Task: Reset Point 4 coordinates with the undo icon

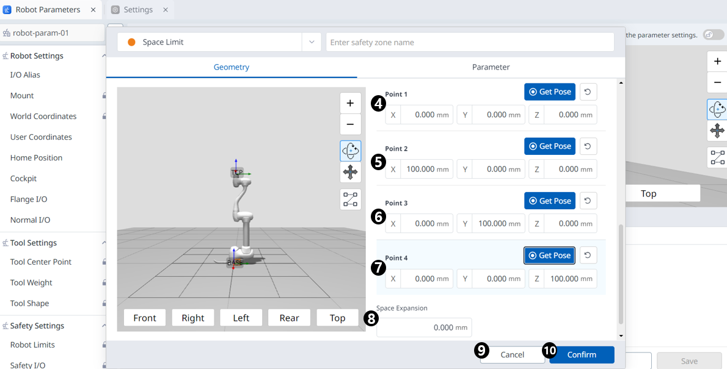Action: [588, 256]
